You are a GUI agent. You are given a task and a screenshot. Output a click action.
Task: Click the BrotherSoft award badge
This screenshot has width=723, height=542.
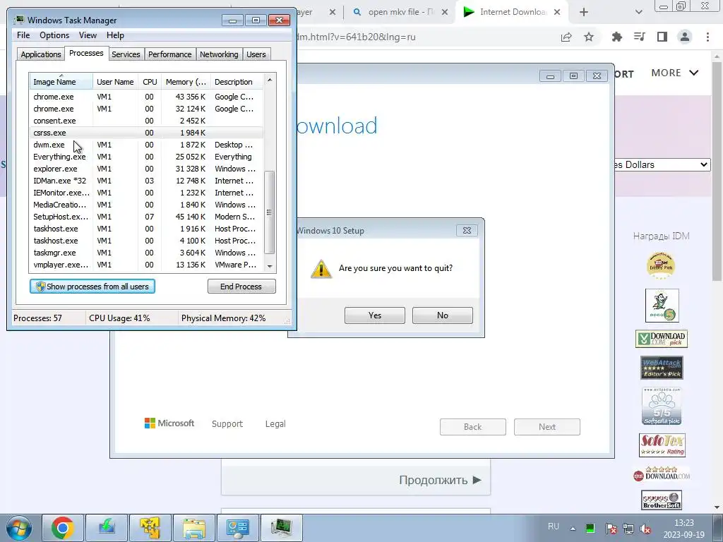click(662, 500)
